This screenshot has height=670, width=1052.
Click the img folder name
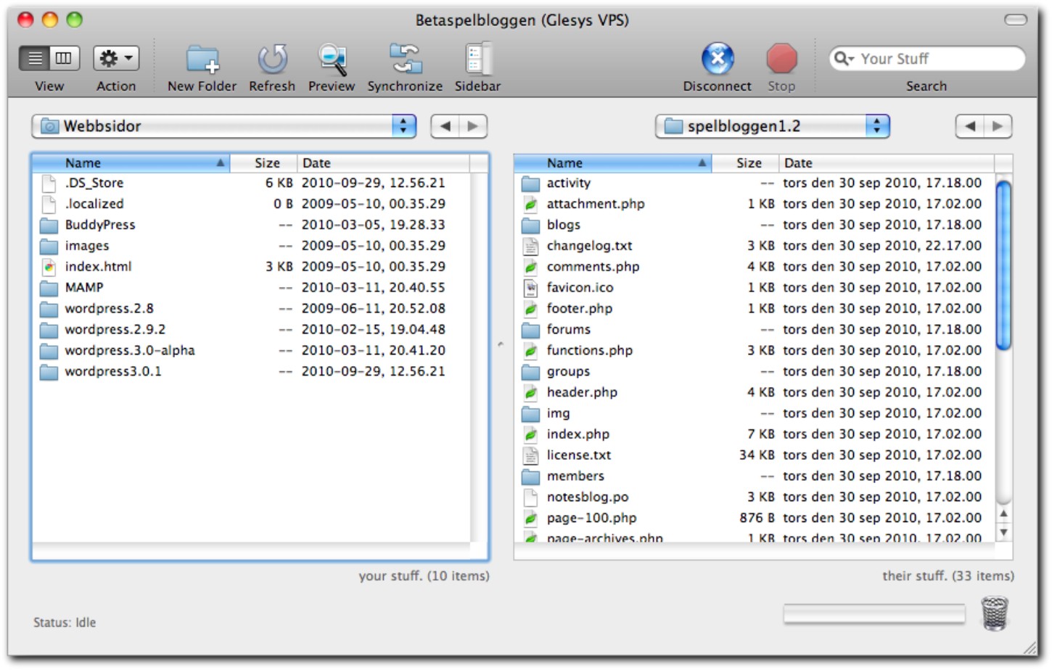[558, 413]
